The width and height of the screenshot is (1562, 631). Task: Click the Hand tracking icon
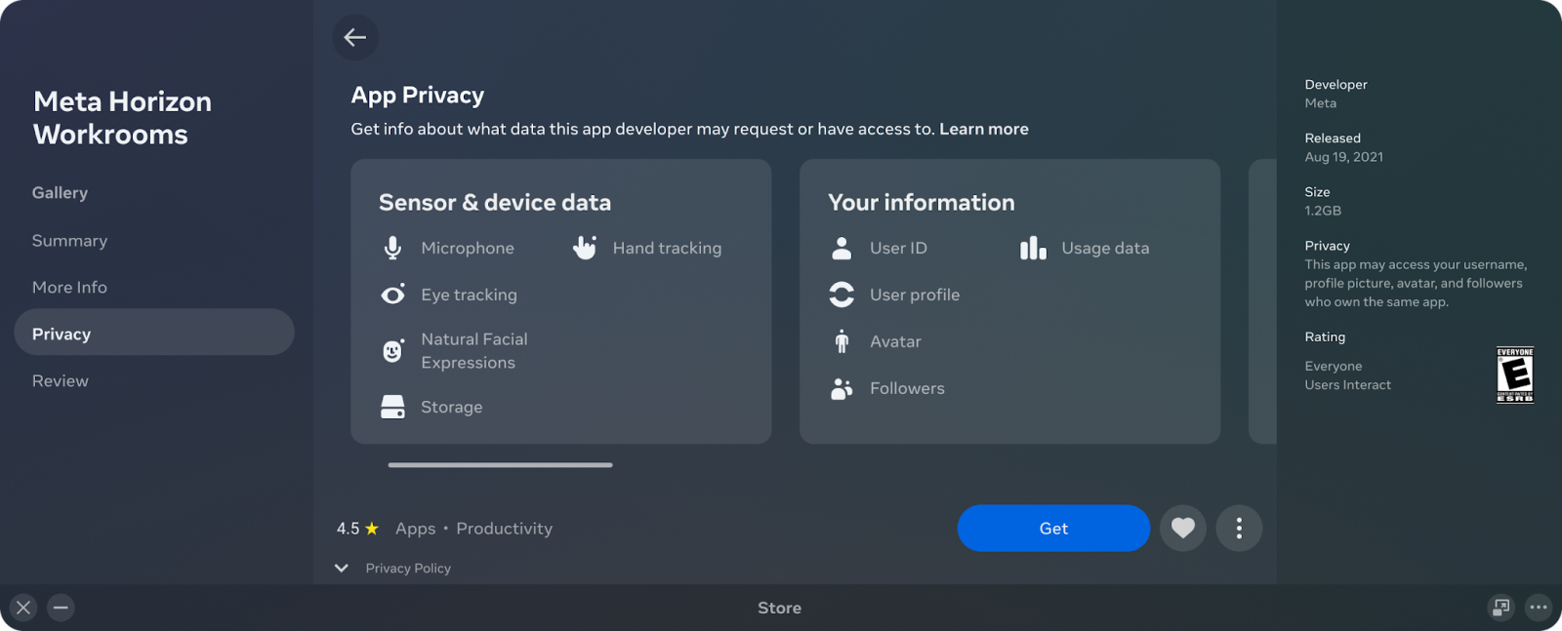[x=584, y=248]
